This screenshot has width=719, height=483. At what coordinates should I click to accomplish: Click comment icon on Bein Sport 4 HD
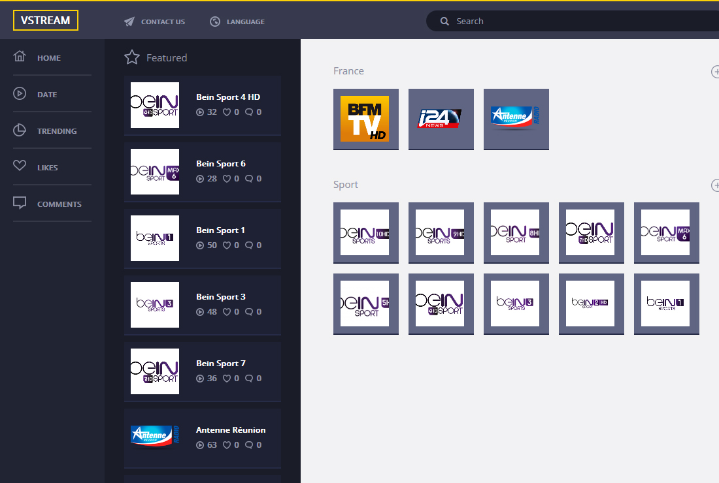[x=249, y=112]
